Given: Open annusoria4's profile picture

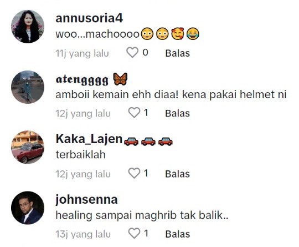Looking at the screenshot, I should [28, 27].
